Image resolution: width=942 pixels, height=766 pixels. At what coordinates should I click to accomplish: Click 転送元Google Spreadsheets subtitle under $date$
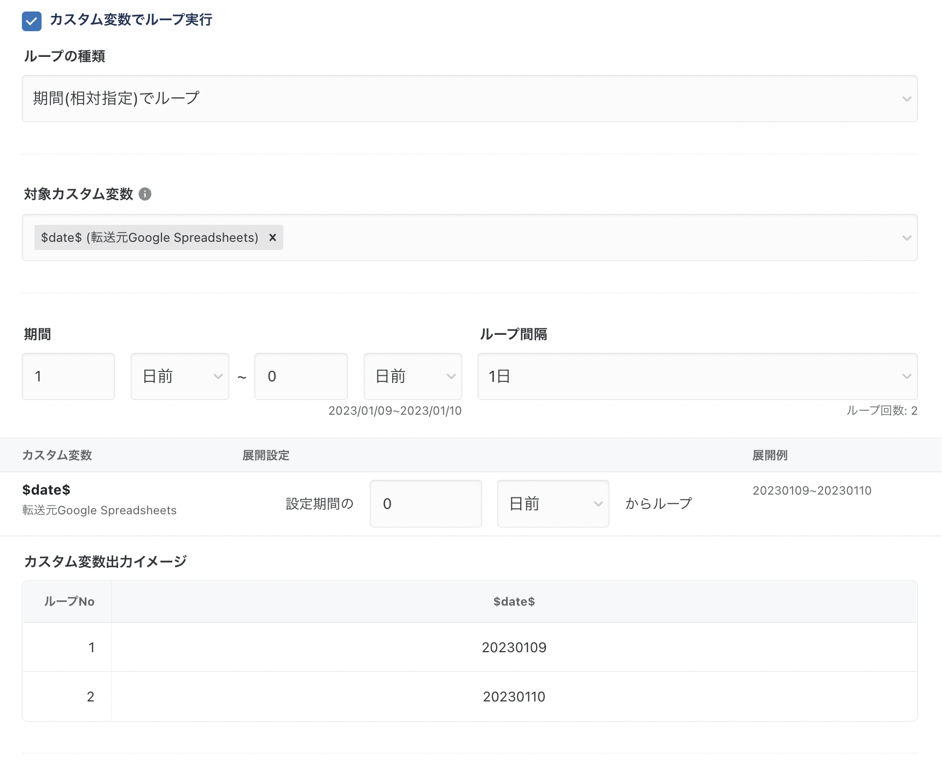point(99,510)
